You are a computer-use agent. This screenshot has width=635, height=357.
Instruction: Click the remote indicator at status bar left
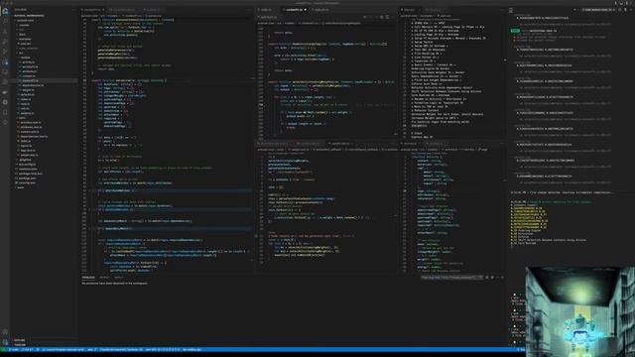point(3,350)
